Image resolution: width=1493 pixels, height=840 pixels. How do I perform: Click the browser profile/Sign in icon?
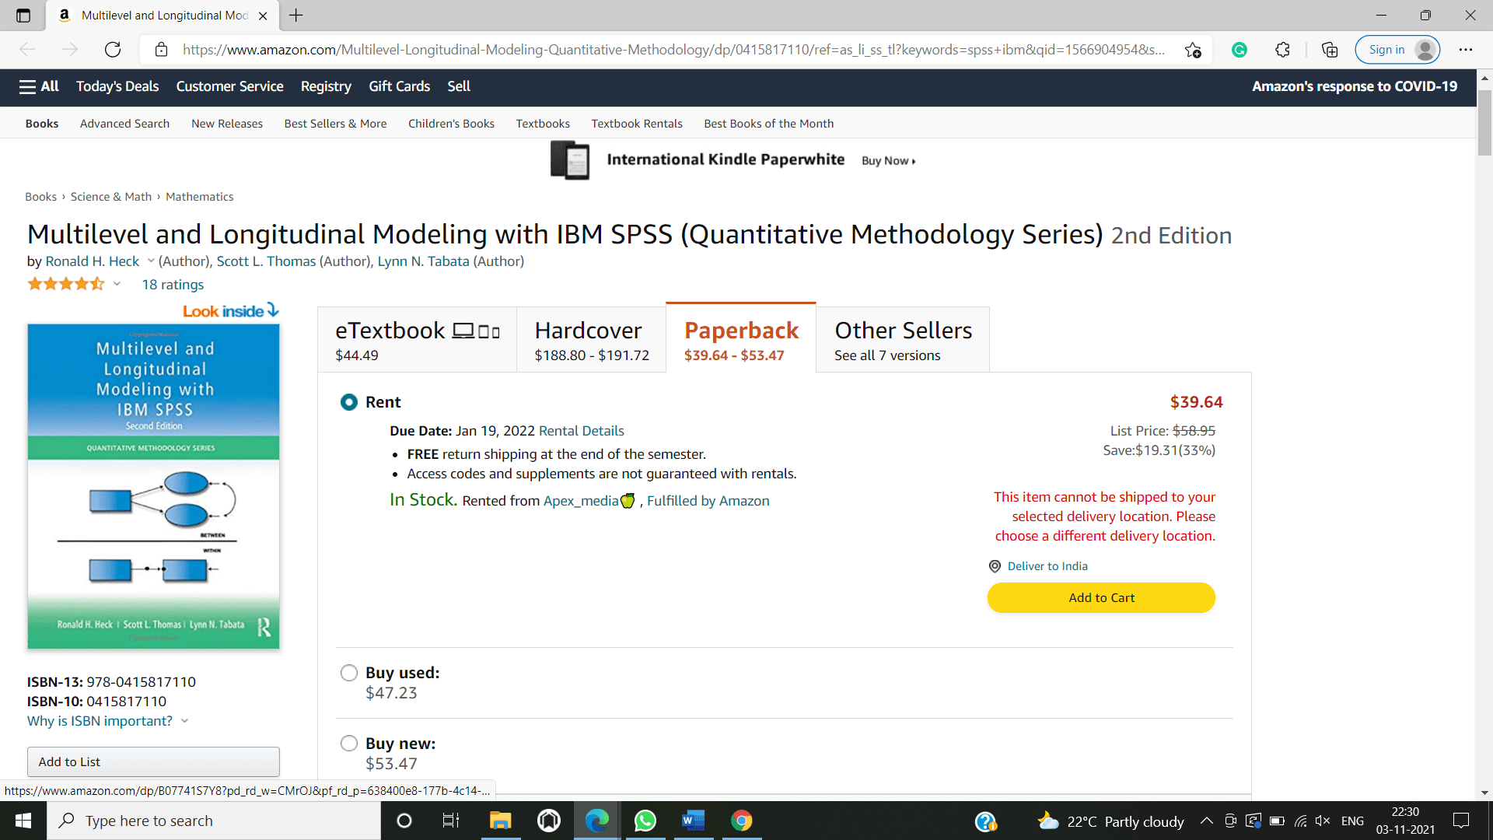pos(1428,49)
